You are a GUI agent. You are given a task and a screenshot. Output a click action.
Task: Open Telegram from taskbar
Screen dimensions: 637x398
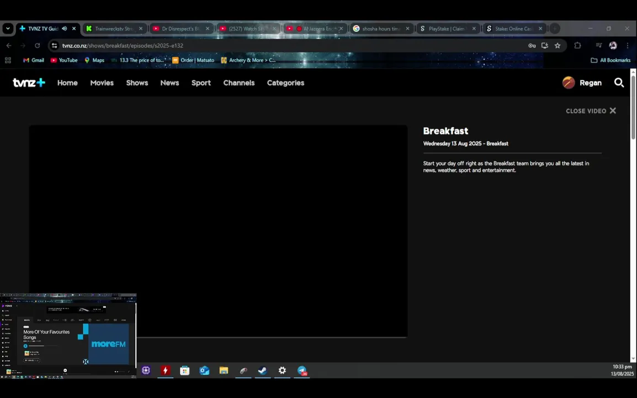pos(302,370)
